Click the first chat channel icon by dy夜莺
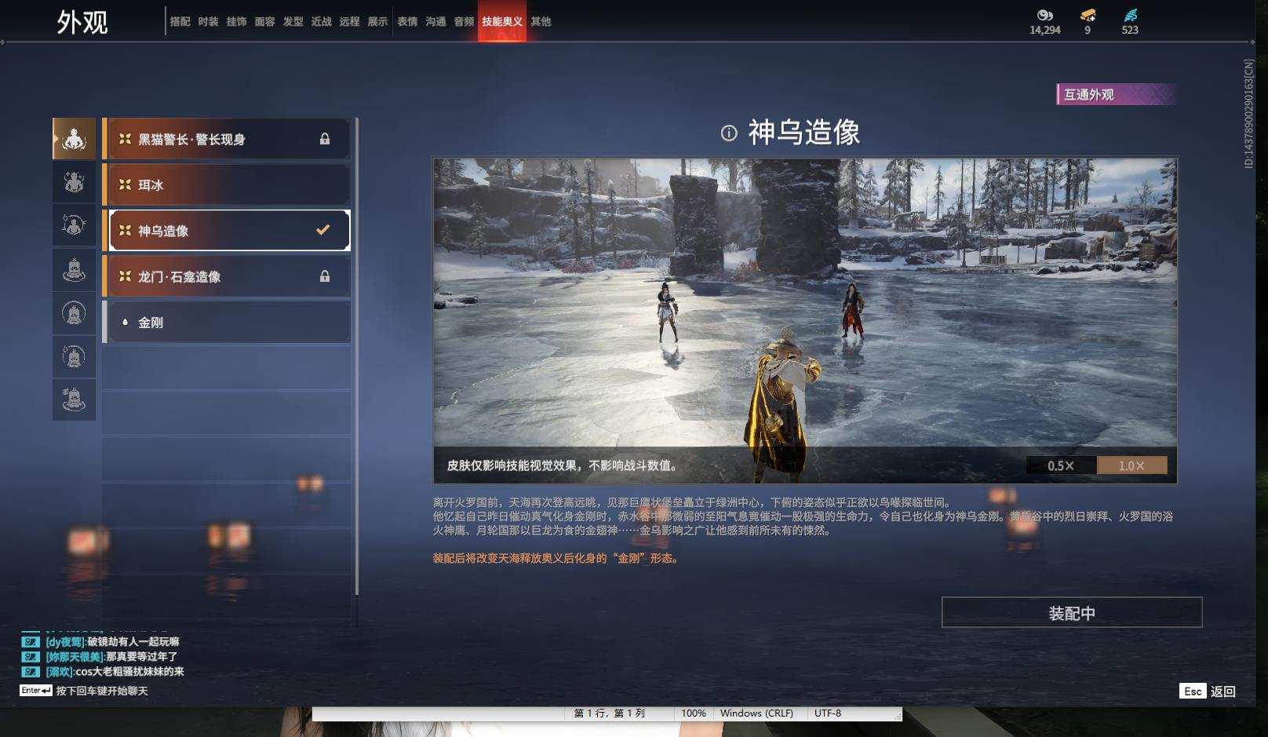This screenshot has width=1268, height=737. (x=30, y=641)
